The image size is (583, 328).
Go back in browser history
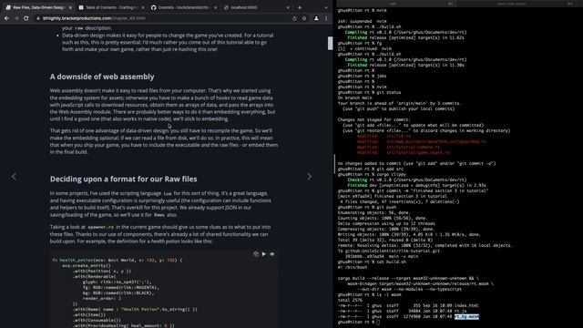point(6,18)
